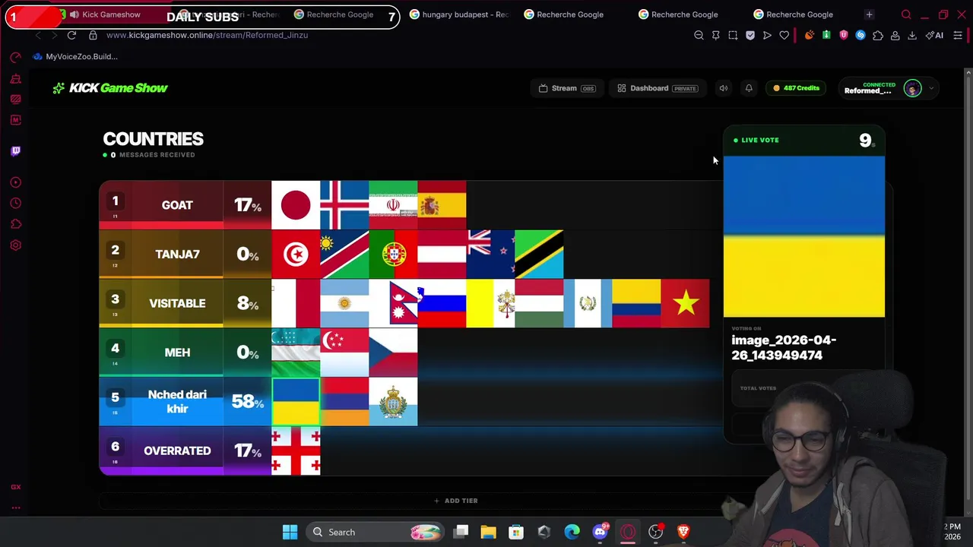Image resolution: width=973 pixels, height=547 pixels.
Task: Open the downloads icon in toolbar
Action: pos(912,35)
